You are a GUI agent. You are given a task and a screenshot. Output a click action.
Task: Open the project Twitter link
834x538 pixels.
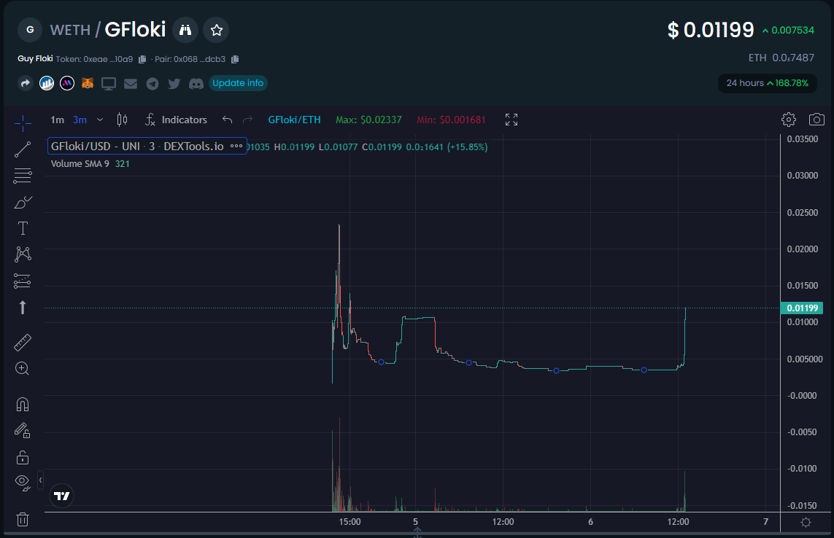coord(174,84)
